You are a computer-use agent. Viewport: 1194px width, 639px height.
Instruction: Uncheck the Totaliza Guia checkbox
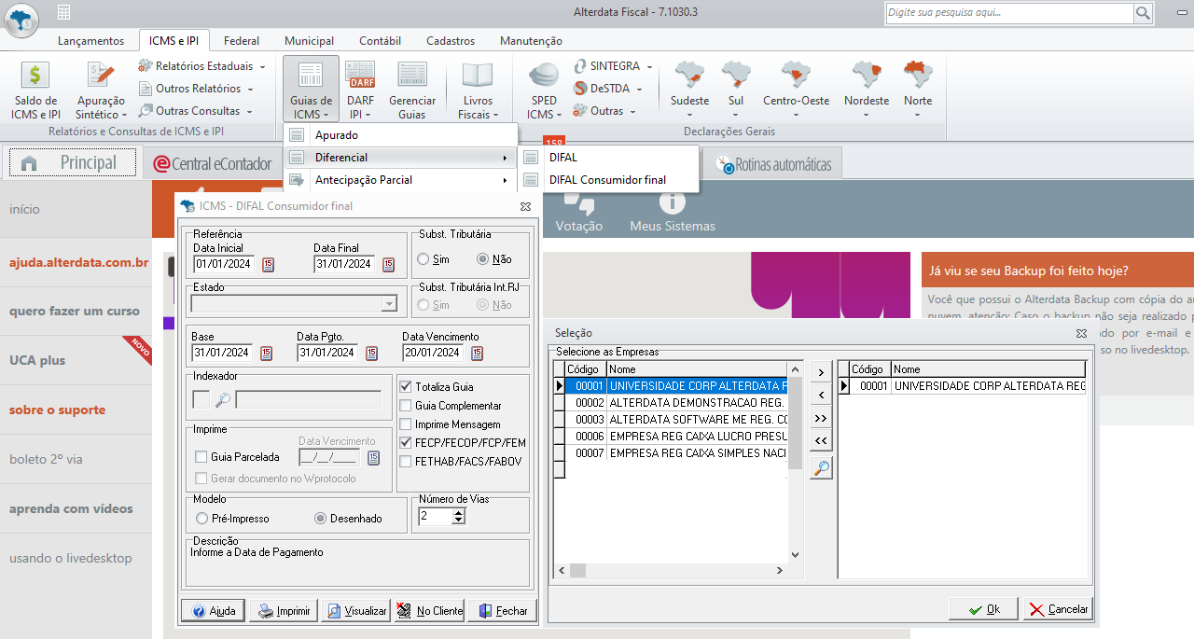406,386
